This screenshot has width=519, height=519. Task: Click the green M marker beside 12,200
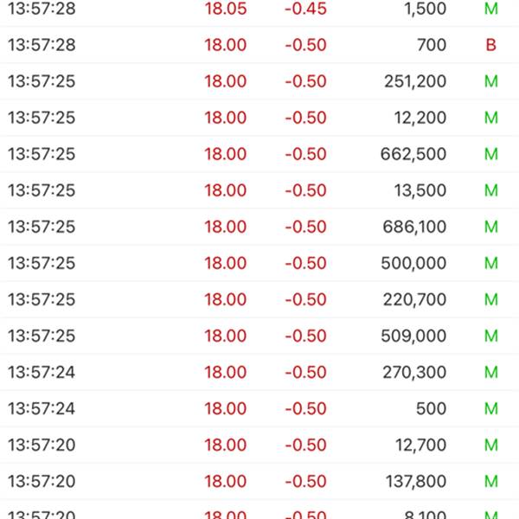tap(491, 118)
